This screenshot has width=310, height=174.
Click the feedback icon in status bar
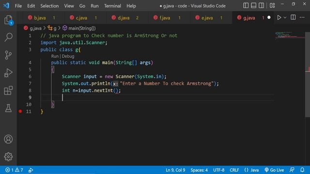[x=292, y=170]
